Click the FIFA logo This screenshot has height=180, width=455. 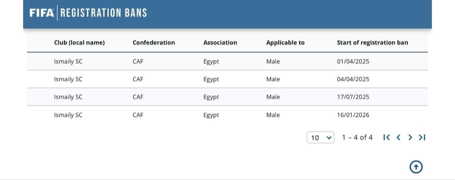[x=42, y=13]
